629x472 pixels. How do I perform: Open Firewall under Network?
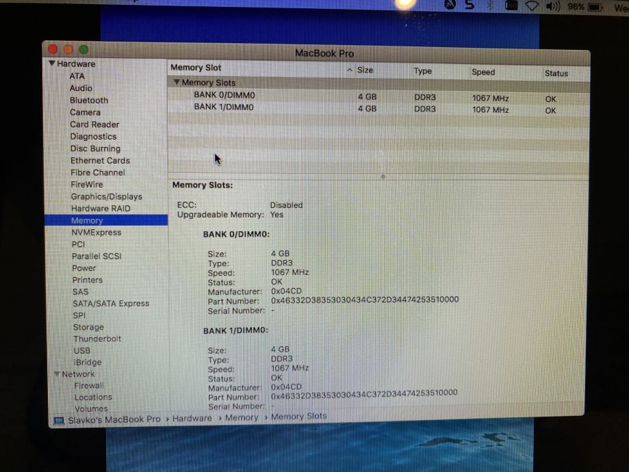(x=89, y=385)
